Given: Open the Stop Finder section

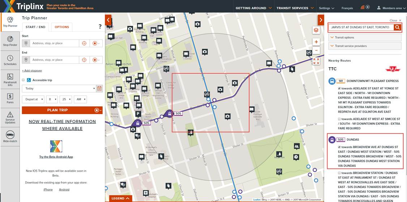Looking at the screenshot, I should [10, 41].
